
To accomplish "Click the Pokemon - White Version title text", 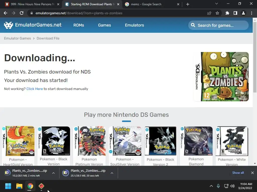I will click(232, 162).
